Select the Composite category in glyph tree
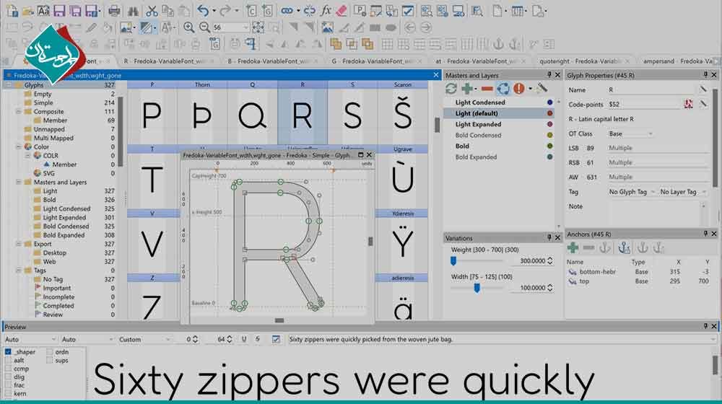Image resolution: width=722 pixels, height=404 pixels. pyautogui.click(x=48, y=111)
